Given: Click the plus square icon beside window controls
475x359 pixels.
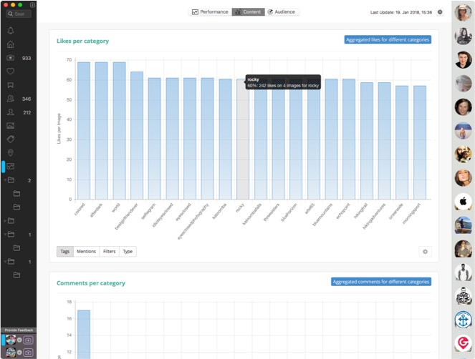Looking at the screenshot, I should (x=32, y=5).
